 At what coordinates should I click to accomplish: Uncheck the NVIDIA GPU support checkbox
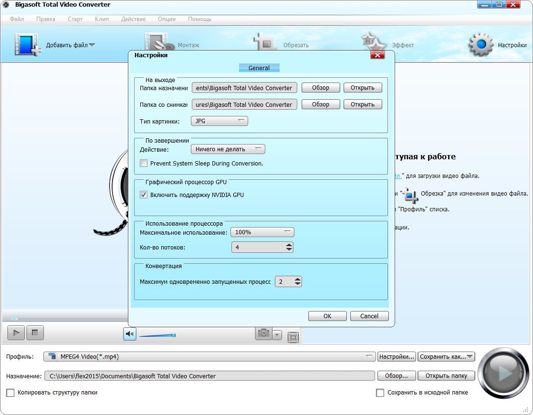[x=144, y=195]
